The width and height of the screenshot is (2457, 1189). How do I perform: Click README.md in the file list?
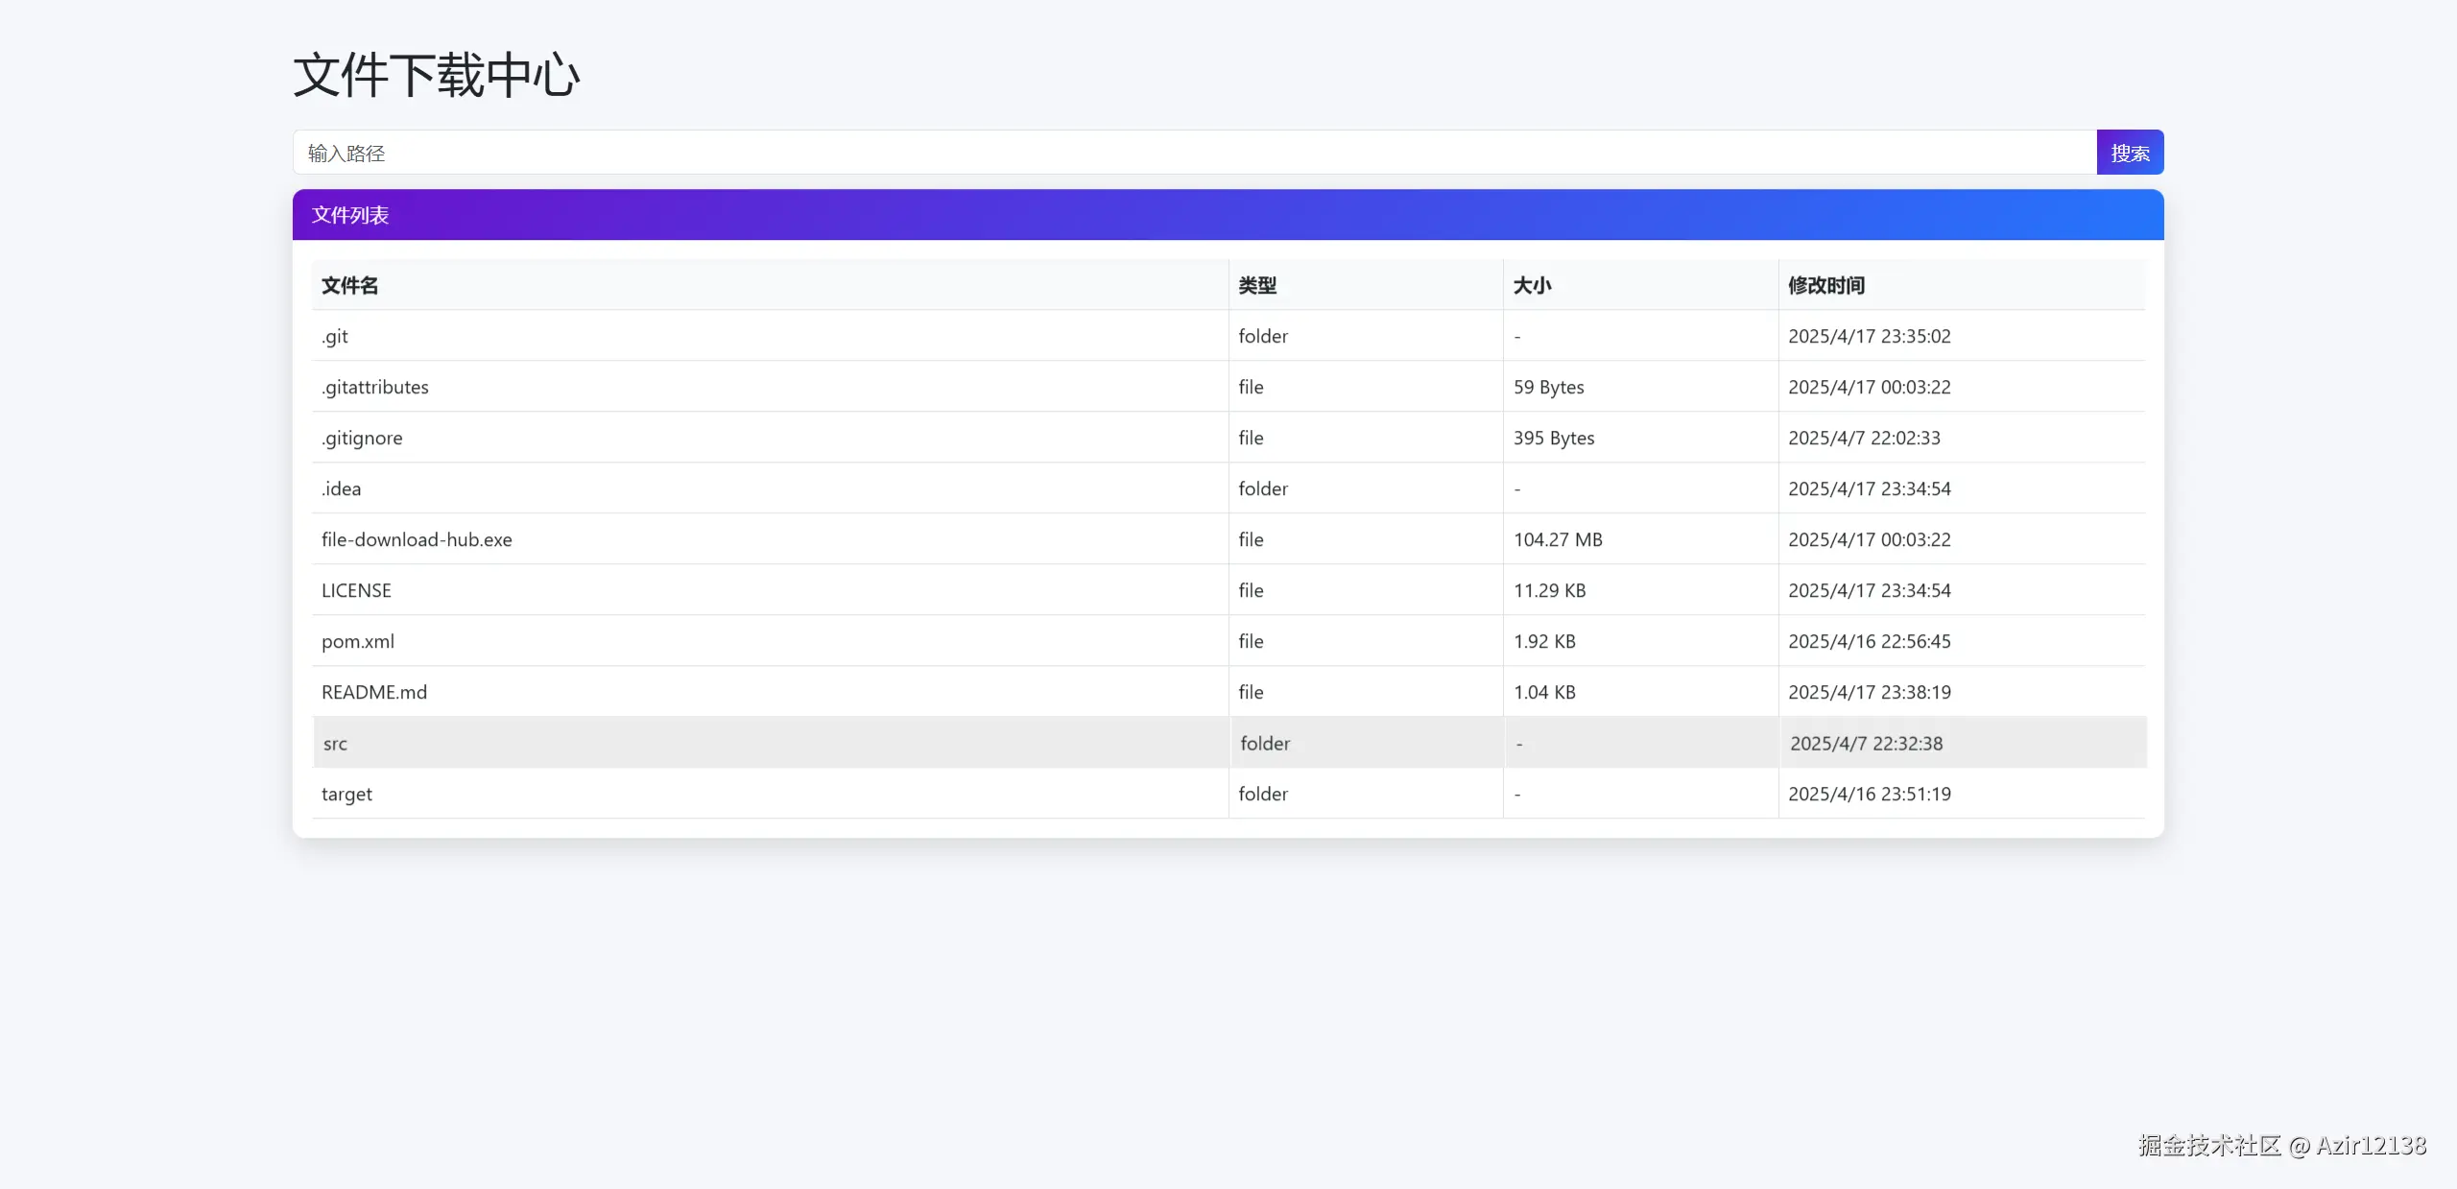pos(374,692)
